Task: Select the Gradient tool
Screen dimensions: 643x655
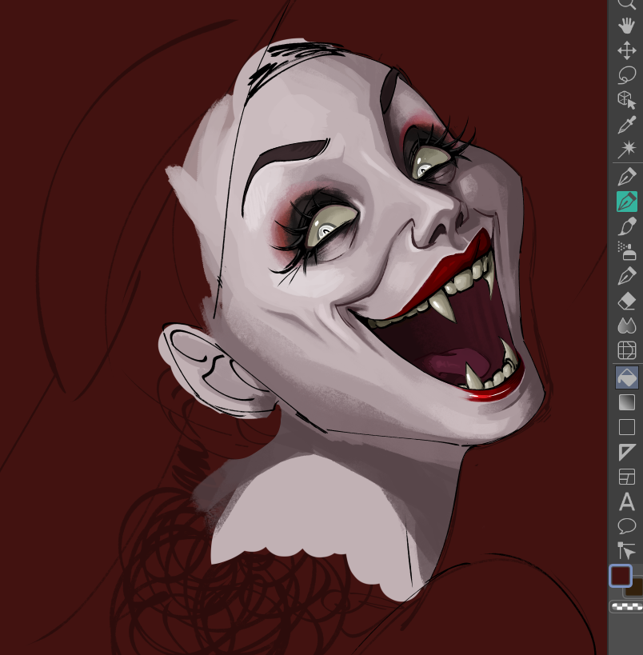Action: [627, 403]
